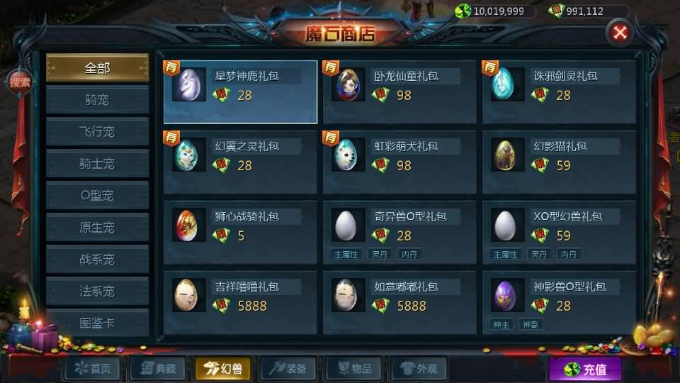This screenshot has height=383, width=680.
Task: Choose the 幻翼之灵礼包 egg icon
Action: [x=188, y=155]
